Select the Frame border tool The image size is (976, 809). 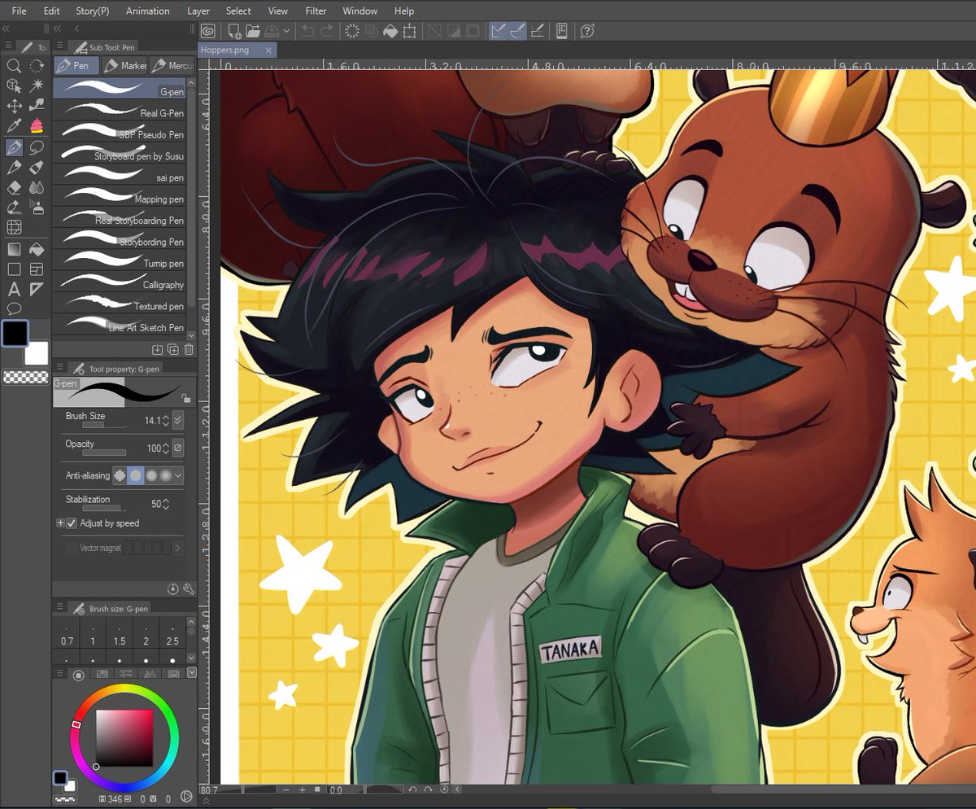pos(37,269)
